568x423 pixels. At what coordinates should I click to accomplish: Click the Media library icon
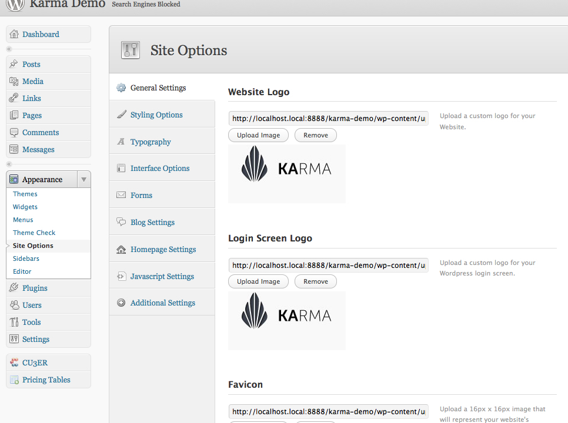14,82
